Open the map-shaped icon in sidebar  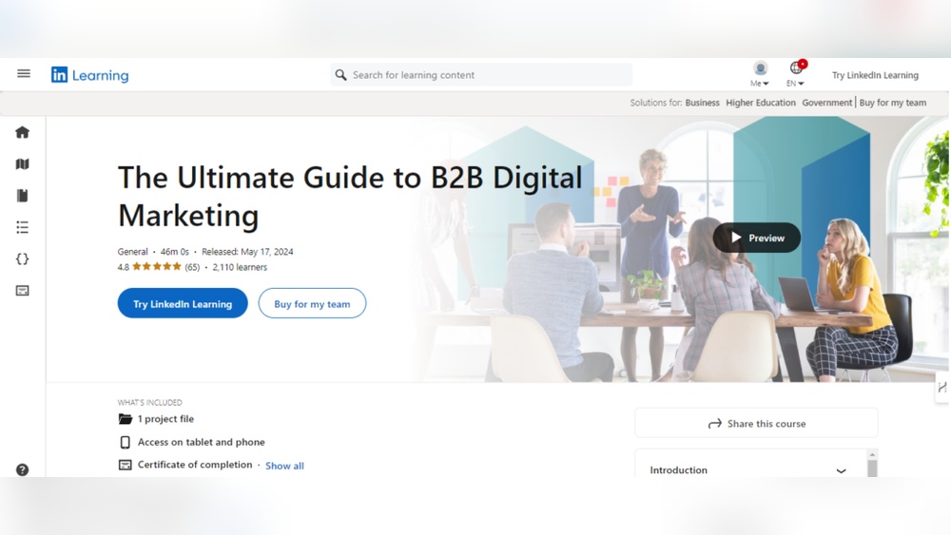click(23, 163)
